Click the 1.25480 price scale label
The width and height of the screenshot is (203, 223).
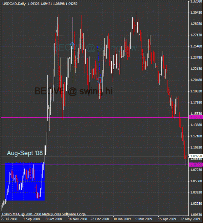point(196,46)
